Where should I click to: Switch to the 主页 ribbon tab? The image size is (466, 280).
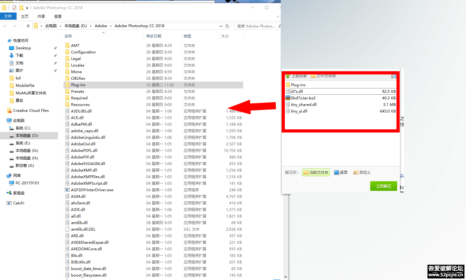24,17
